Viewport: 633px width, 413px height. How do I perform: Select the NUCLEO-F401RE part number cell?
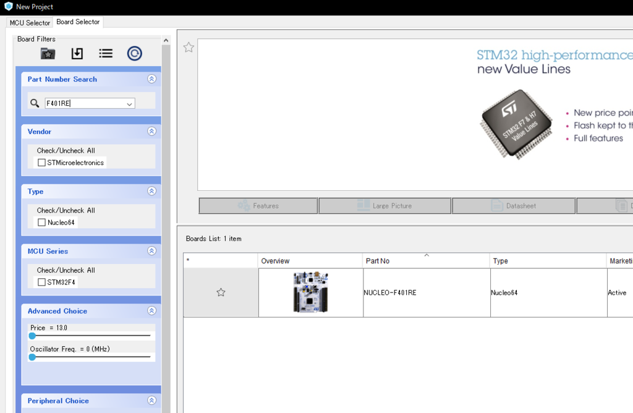pos(427,292)
